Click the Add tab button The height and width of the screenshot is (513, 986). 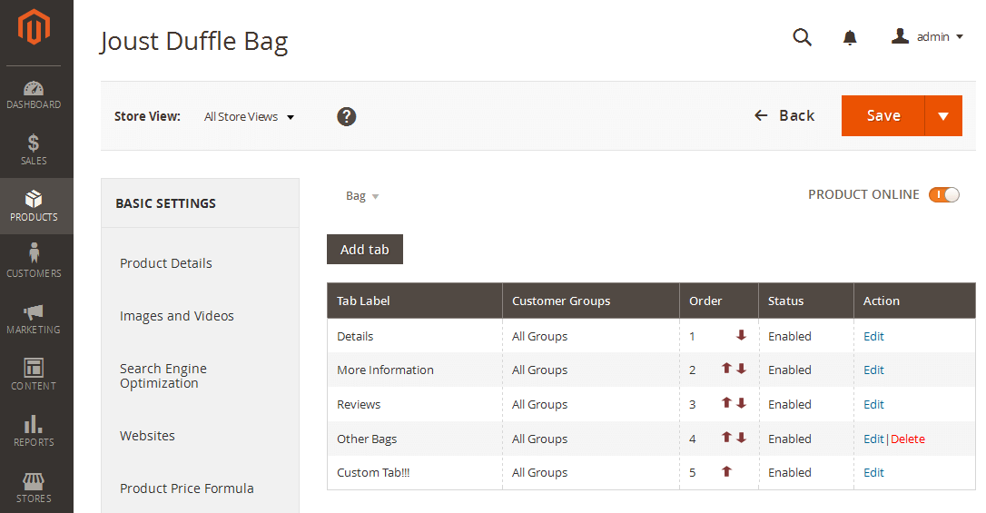(x=365, y=250)
